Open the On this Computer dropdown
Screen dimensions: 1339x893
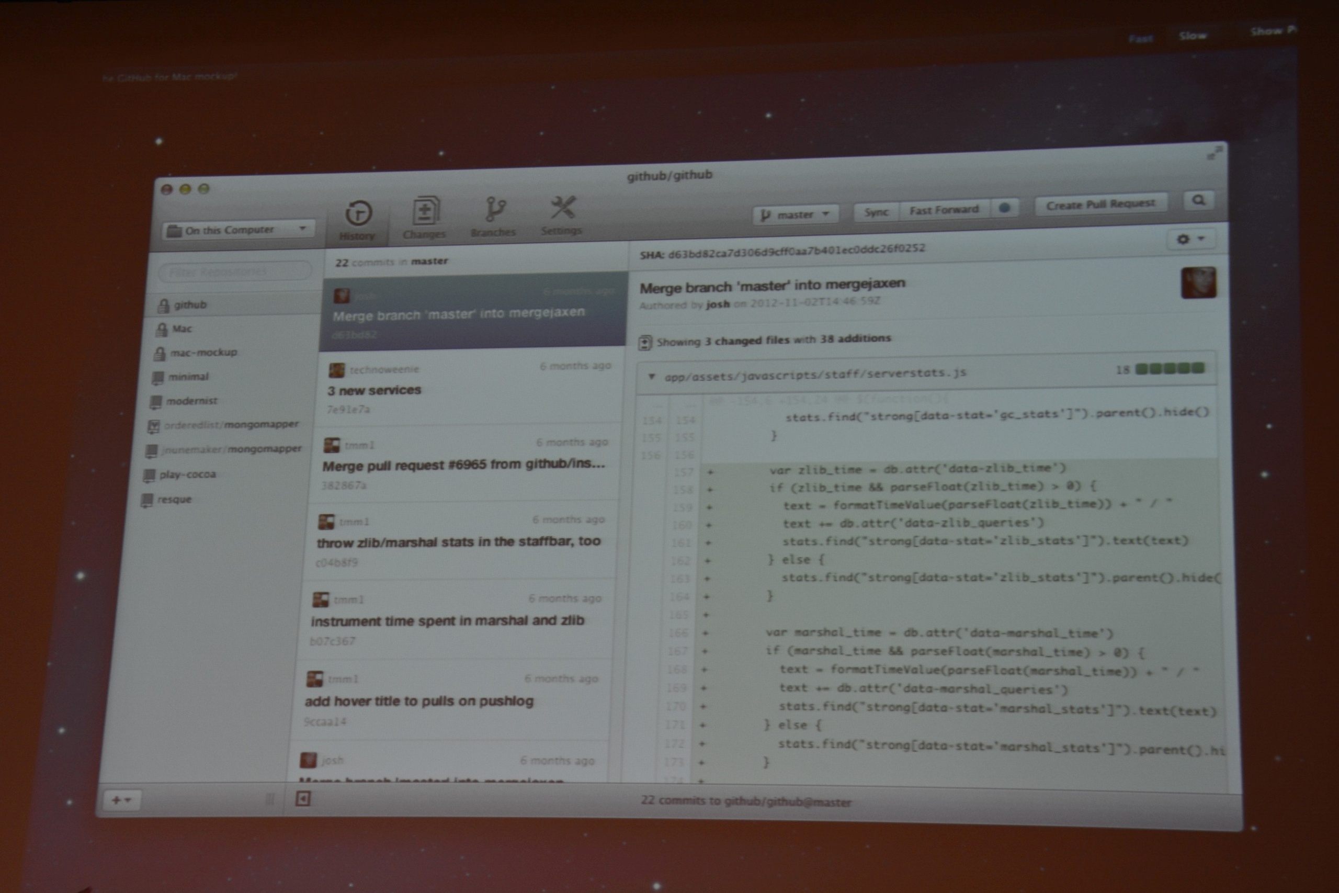coord(239,230)
